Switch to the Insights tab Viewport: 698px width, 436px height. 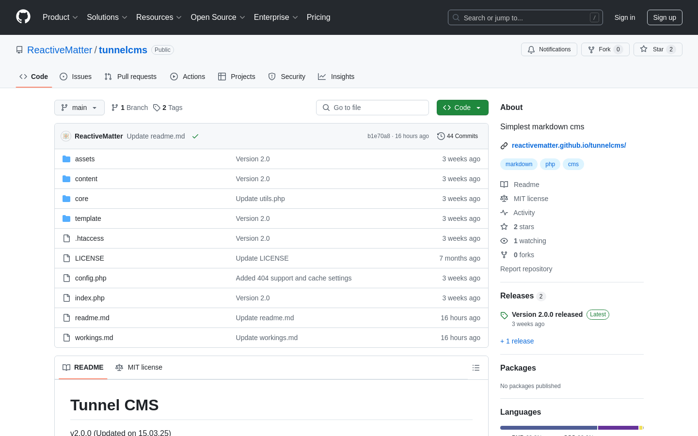click(336, 77)
